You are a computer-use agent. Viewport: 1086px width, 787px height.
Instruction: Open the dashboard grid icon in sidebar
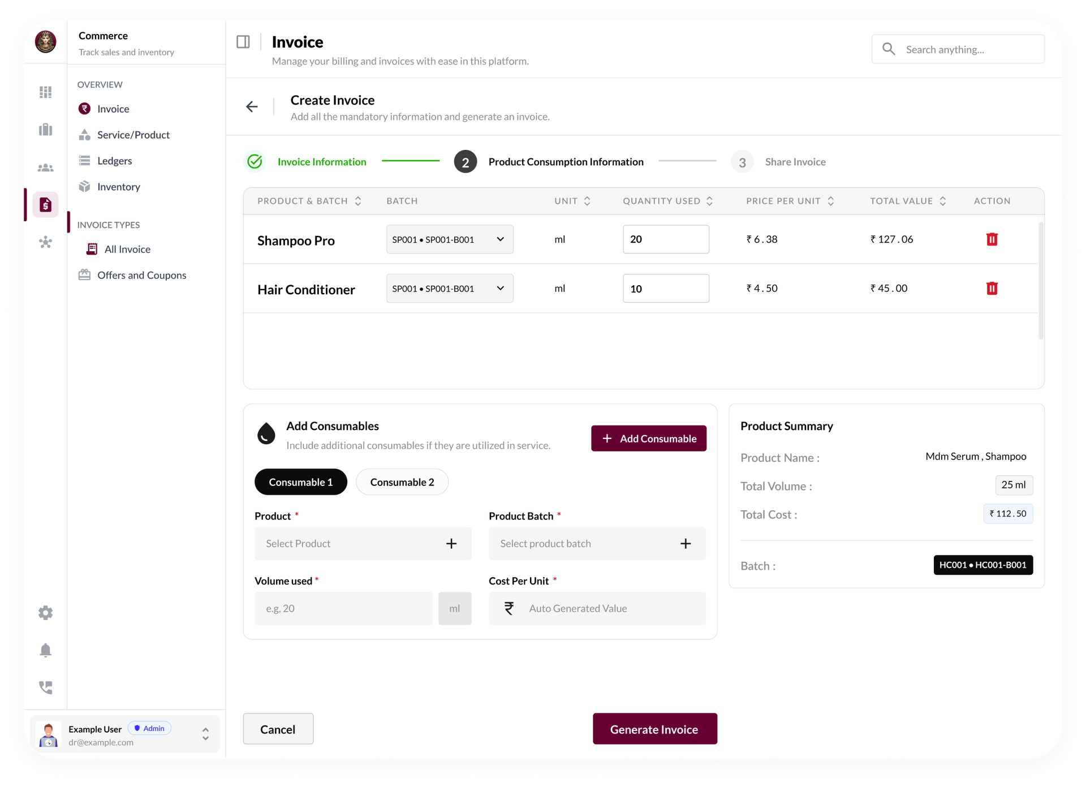[45, 92]
